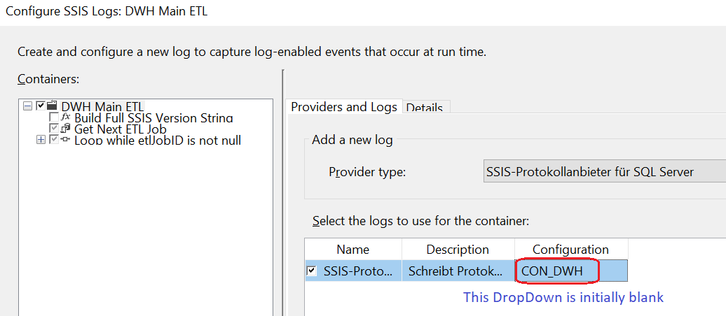Click the Name column header
This screenshot has width=726, height=316.
pos(352,250)
